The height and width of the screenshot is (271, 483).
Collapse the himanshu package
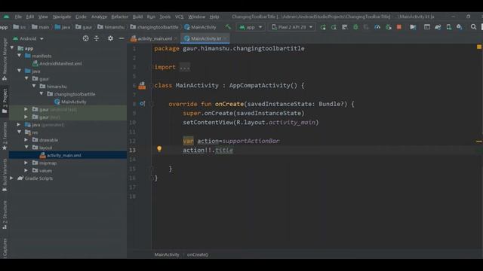(x=34, y=87)
